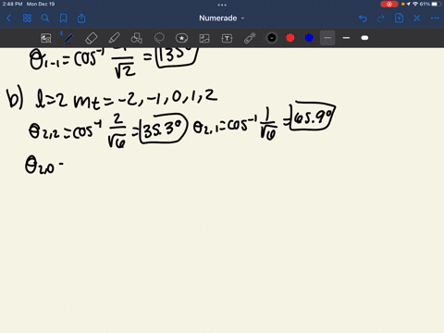Pick the blue pen color
444x333 pixels.
pyautogui.click(x=309, y=38)
